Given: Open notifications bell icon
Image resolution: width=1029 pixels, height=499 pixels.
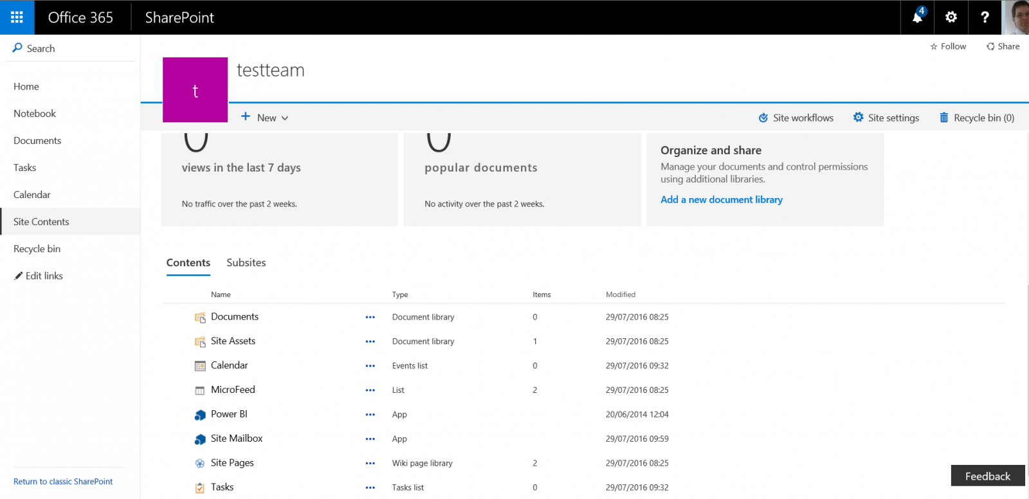Looking at the screenshot, I should (918, 17).
